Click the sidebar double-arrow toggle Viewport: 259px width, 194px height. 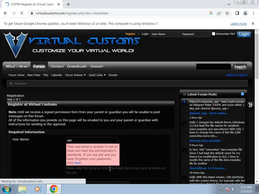coord(250,105)
